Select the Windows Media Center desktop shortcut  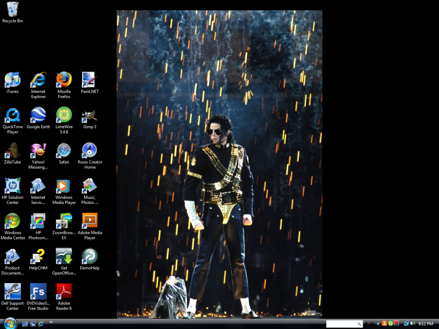(12, 226)
